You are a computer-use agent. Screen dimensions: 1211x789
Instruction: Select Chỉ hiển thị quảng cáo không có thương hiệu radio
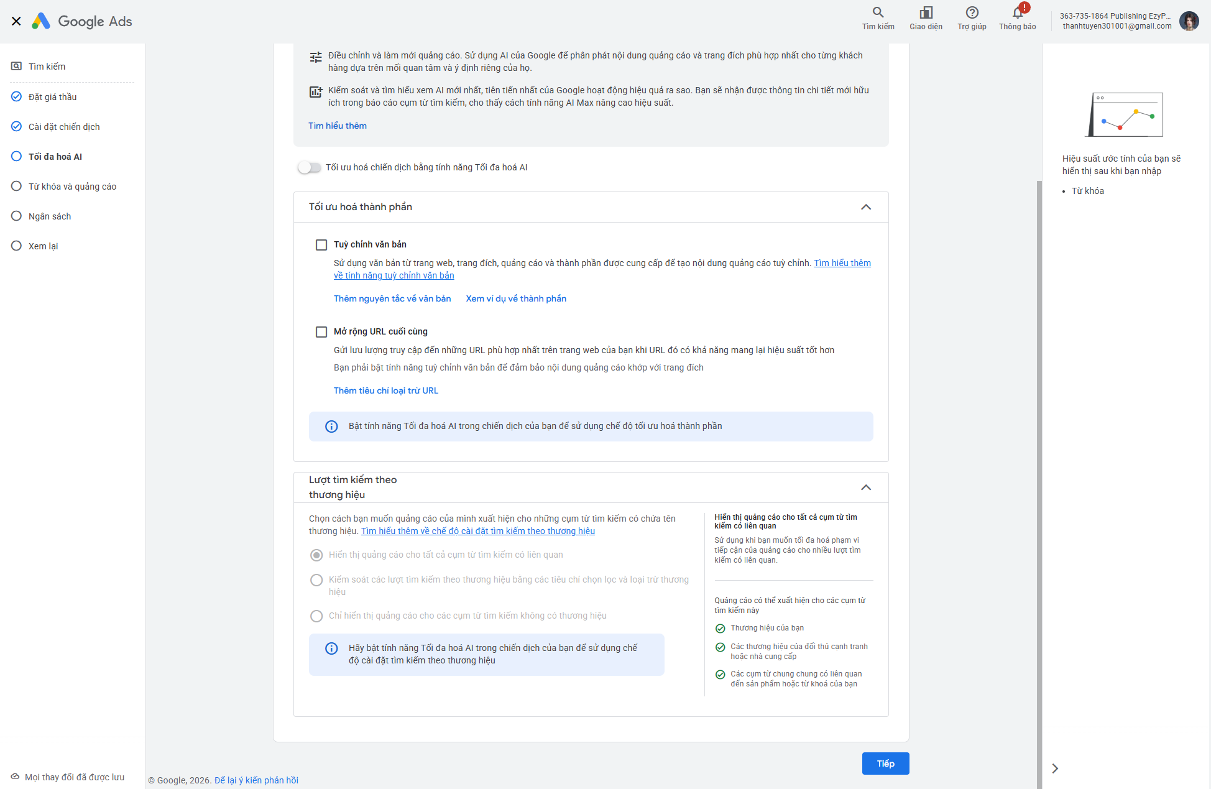[x=316, y=616]
